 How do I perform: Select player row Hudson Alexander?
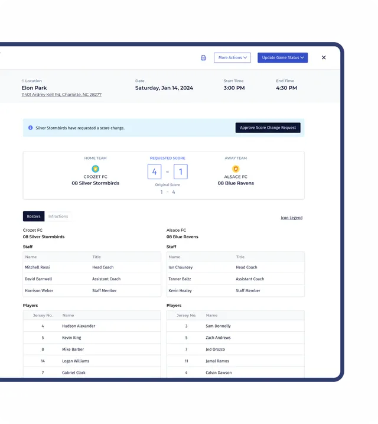tap(92, 326)
